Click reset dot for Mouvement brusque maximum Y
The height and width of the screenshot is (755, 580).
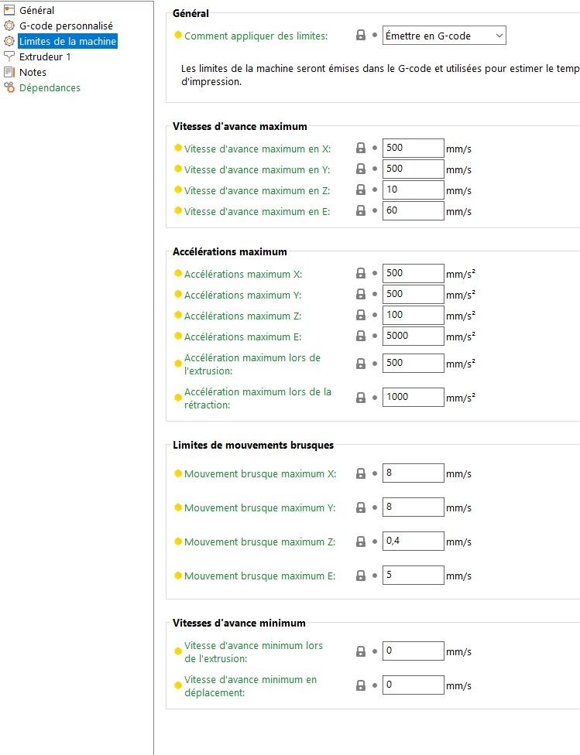click(x=375, y=507)
